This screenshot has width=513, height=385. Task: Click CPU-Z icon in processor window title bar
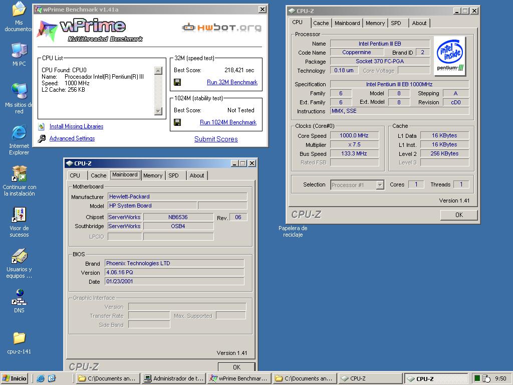292,11
